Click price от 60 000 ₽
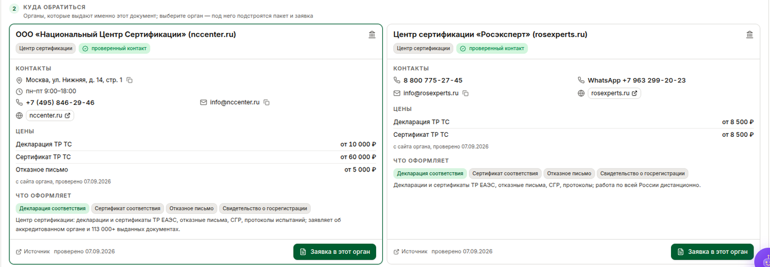Viewport: 770px width, 267px height. click(x=358, y=157)
